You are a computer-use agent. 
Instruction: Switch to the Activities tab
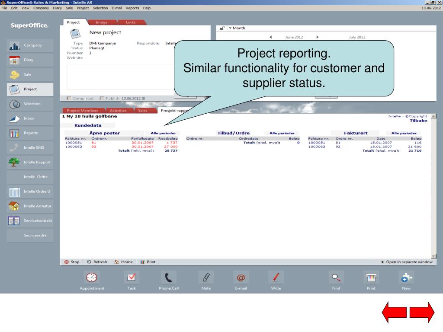pos(118,110)
